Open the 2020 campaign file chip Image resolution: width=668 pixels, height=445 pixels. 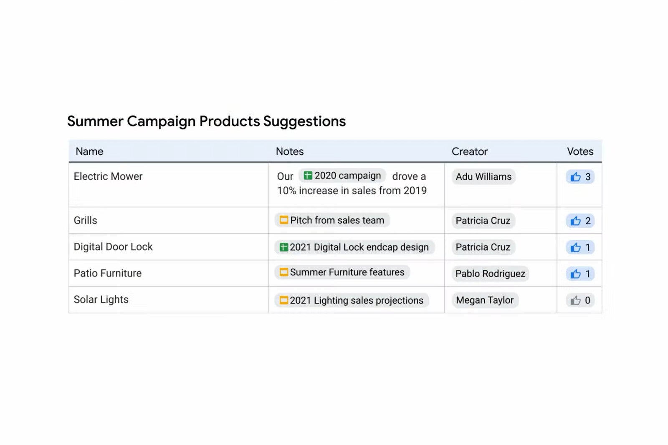click(x=342, y=176)
